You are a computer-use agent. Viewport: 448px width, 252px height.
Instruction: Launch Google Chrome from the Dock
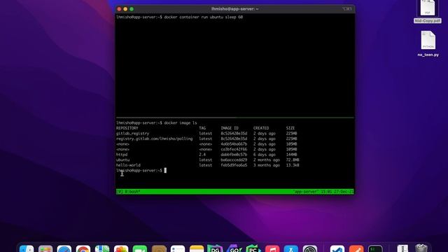83,248
